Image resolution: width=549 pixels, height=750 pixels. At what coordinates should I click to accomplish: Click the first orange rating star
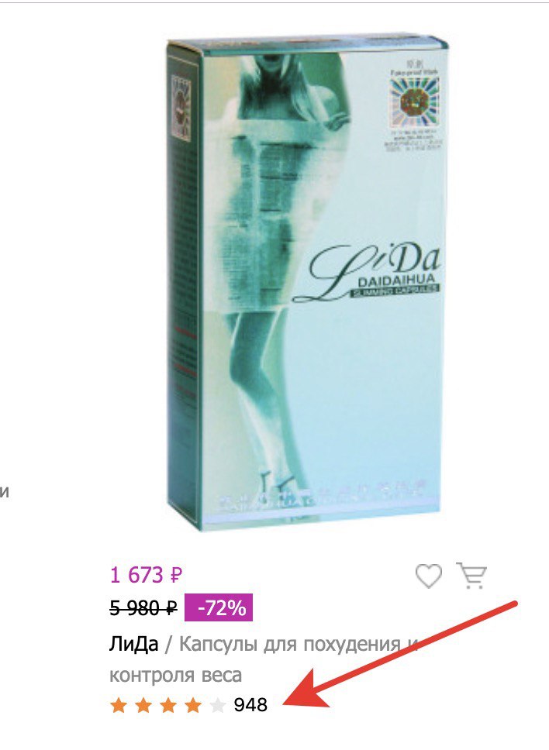point(118,705)
